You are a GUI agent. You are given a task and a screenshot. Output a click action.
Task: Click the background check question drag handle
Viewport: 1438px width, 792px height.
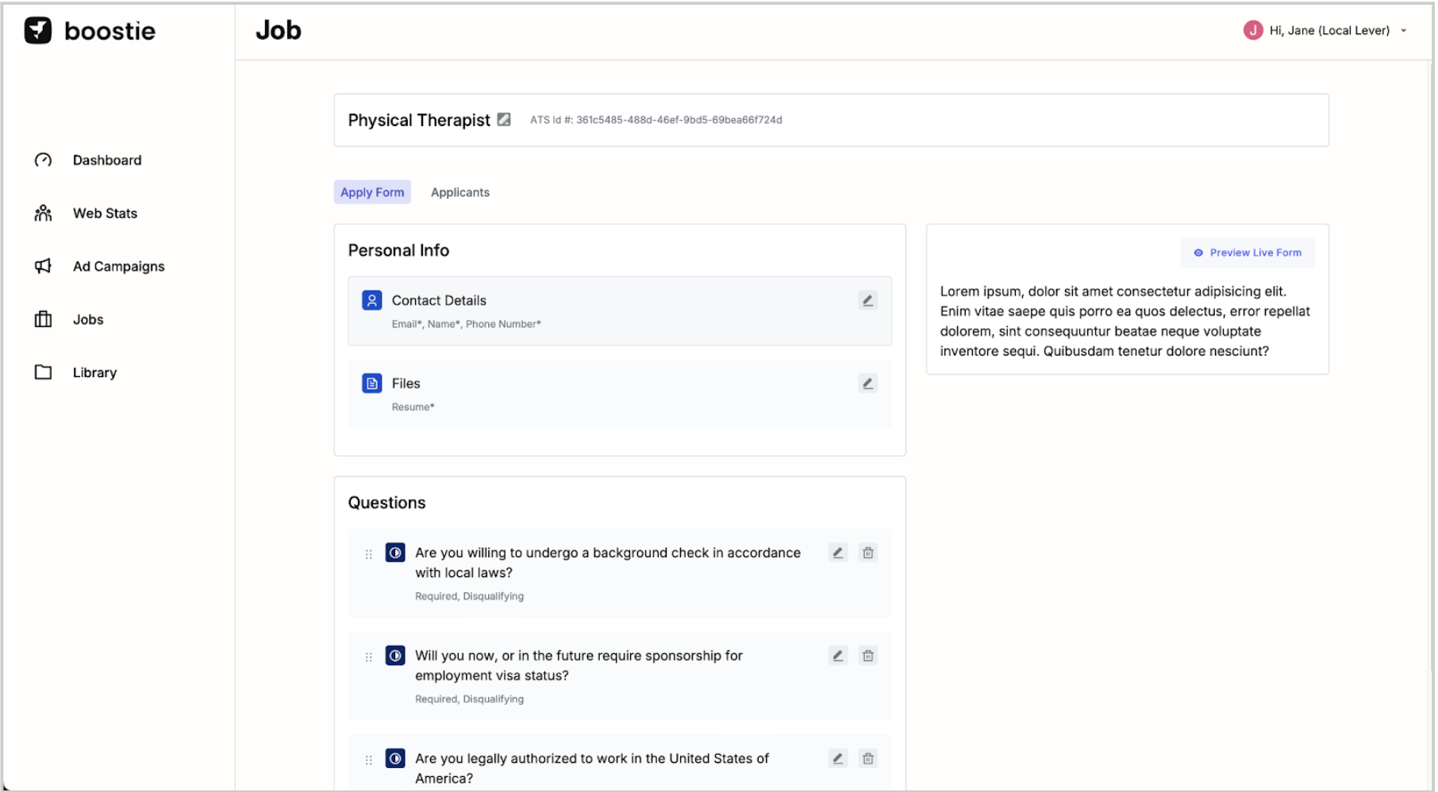tap(368, 554)
